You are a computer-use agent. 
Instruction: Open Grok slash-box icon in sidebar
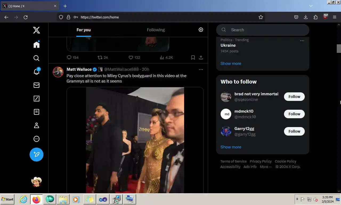click(x=36, y=98)
